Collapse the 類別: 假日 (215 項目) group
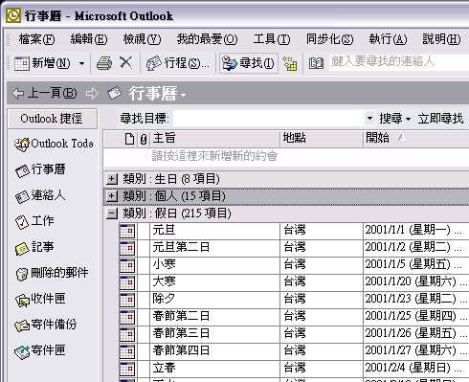Screen dimensions: 469x382 point(112,213)
